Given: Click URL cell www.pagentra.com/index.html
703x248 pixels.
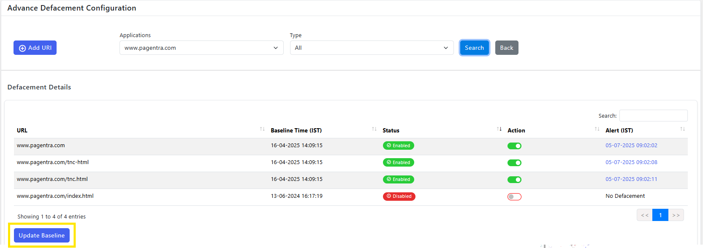Looking at the screenshot, I should [55, 196].
